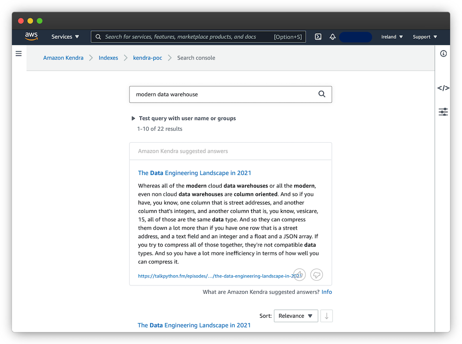Open suggested answer The Data Engineering Landscape title
462x344 pixels.
(195, 173)
